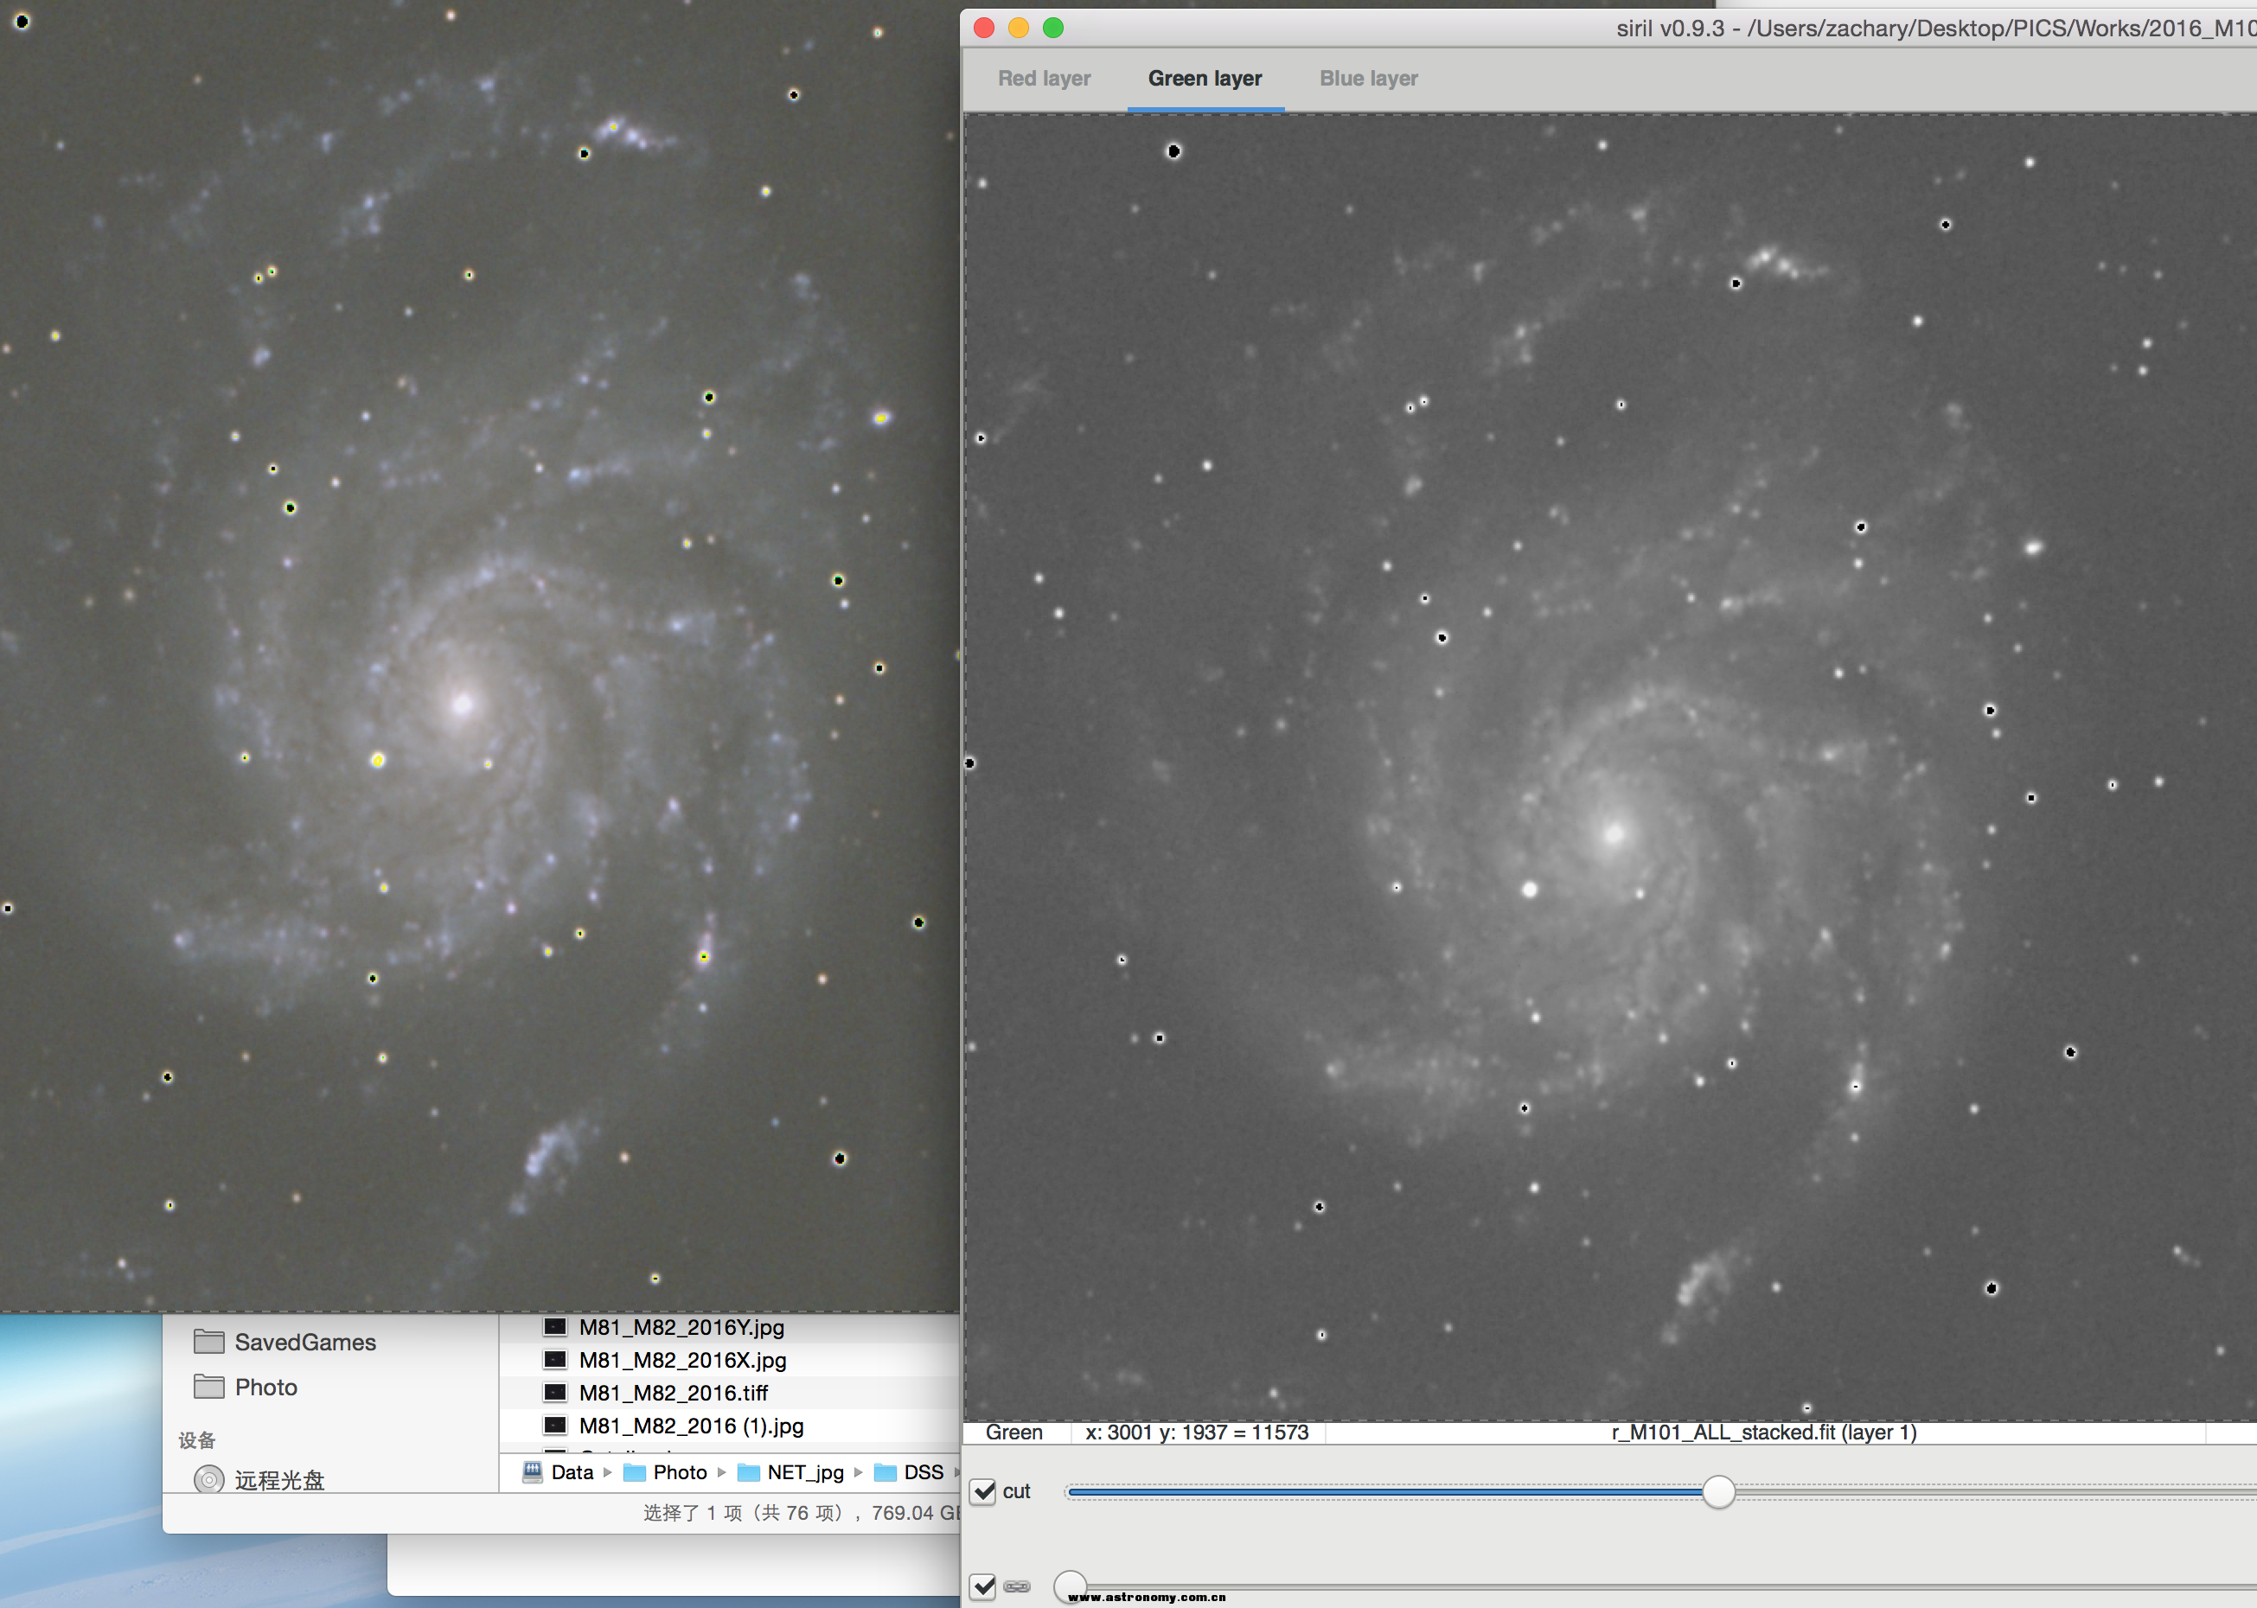Open the Blue layer tab
The width and height of the screenshot is (2257, 1608).
tap(1369, 78)
